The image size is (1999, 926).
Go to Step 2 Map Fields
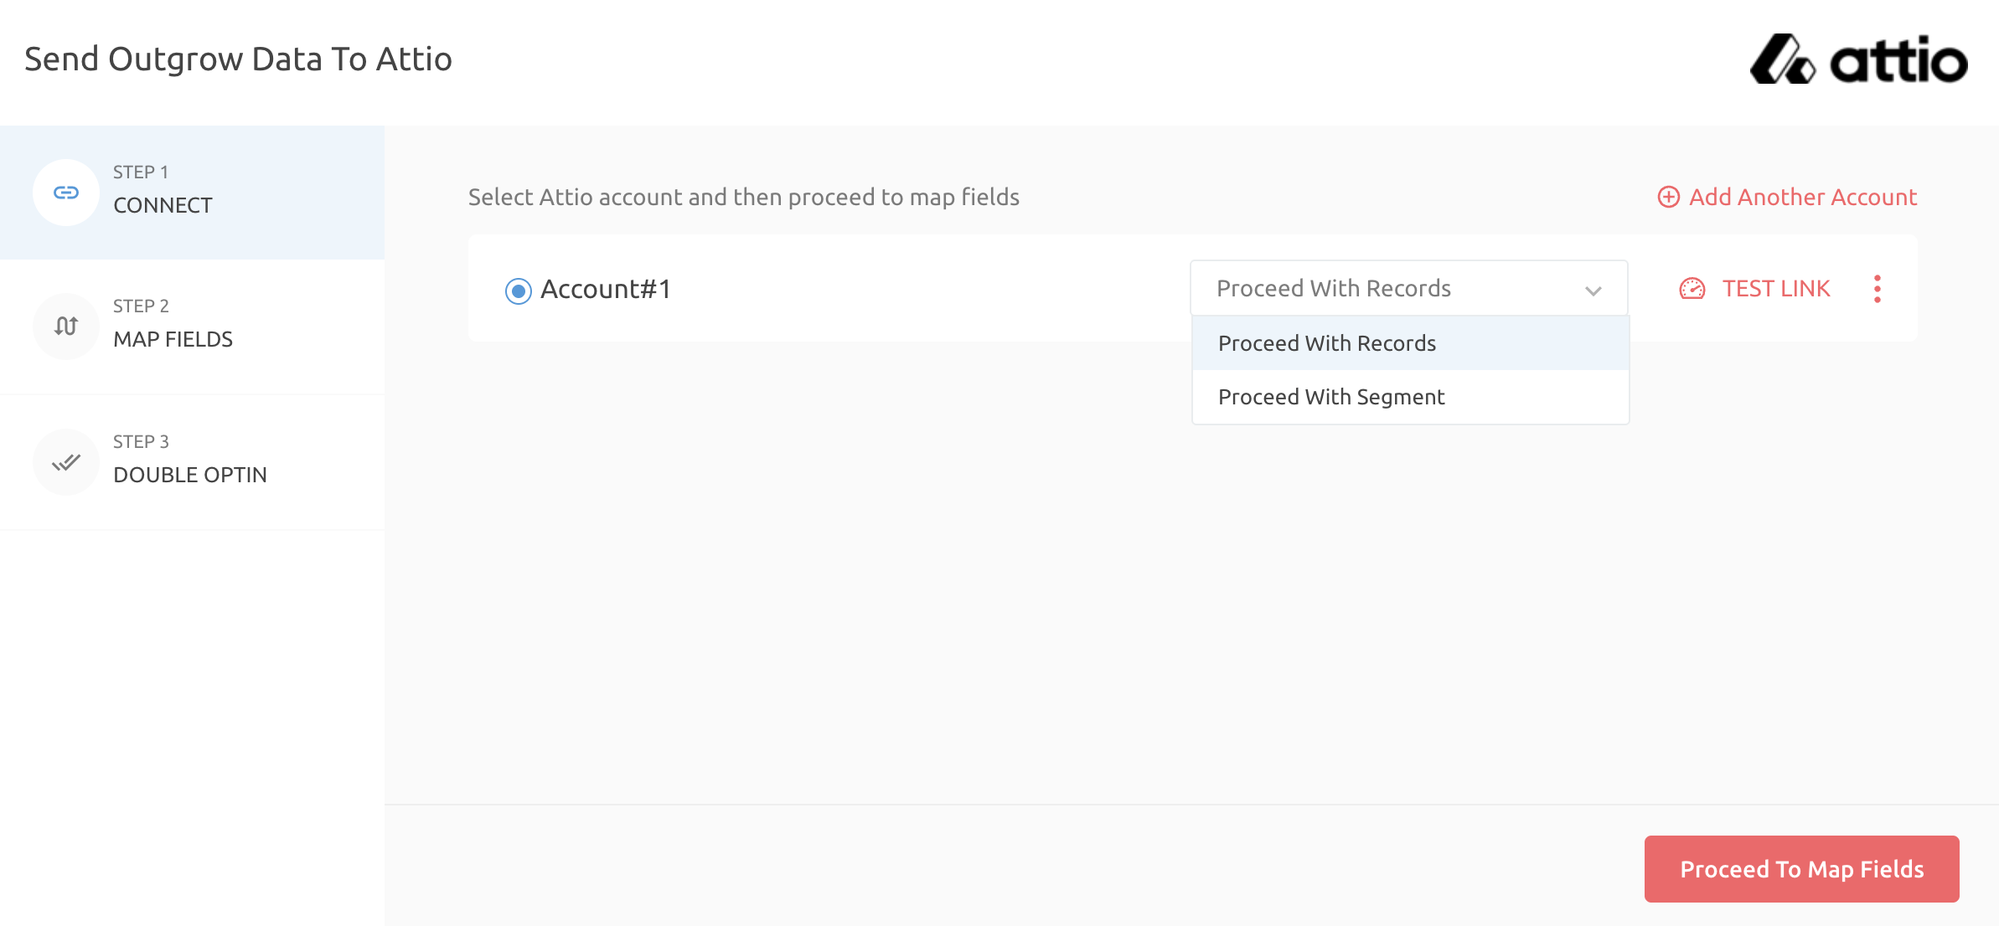pos(173,327)
